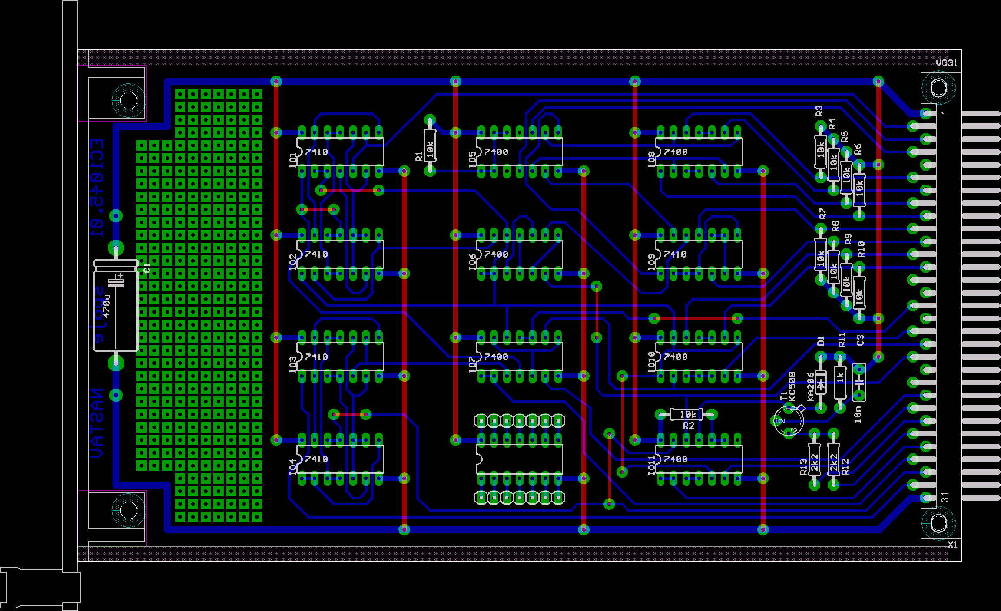Screen dimensions: 1001x611
Task: Select the R11 1k resistor
Action: point(840,382)
